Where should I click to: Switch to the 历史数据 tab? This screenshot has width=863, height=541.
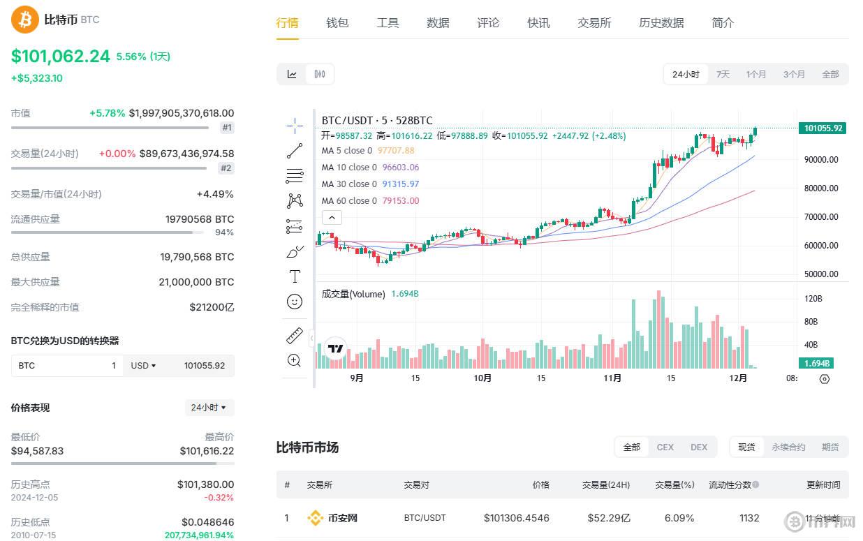click(661, 22)
